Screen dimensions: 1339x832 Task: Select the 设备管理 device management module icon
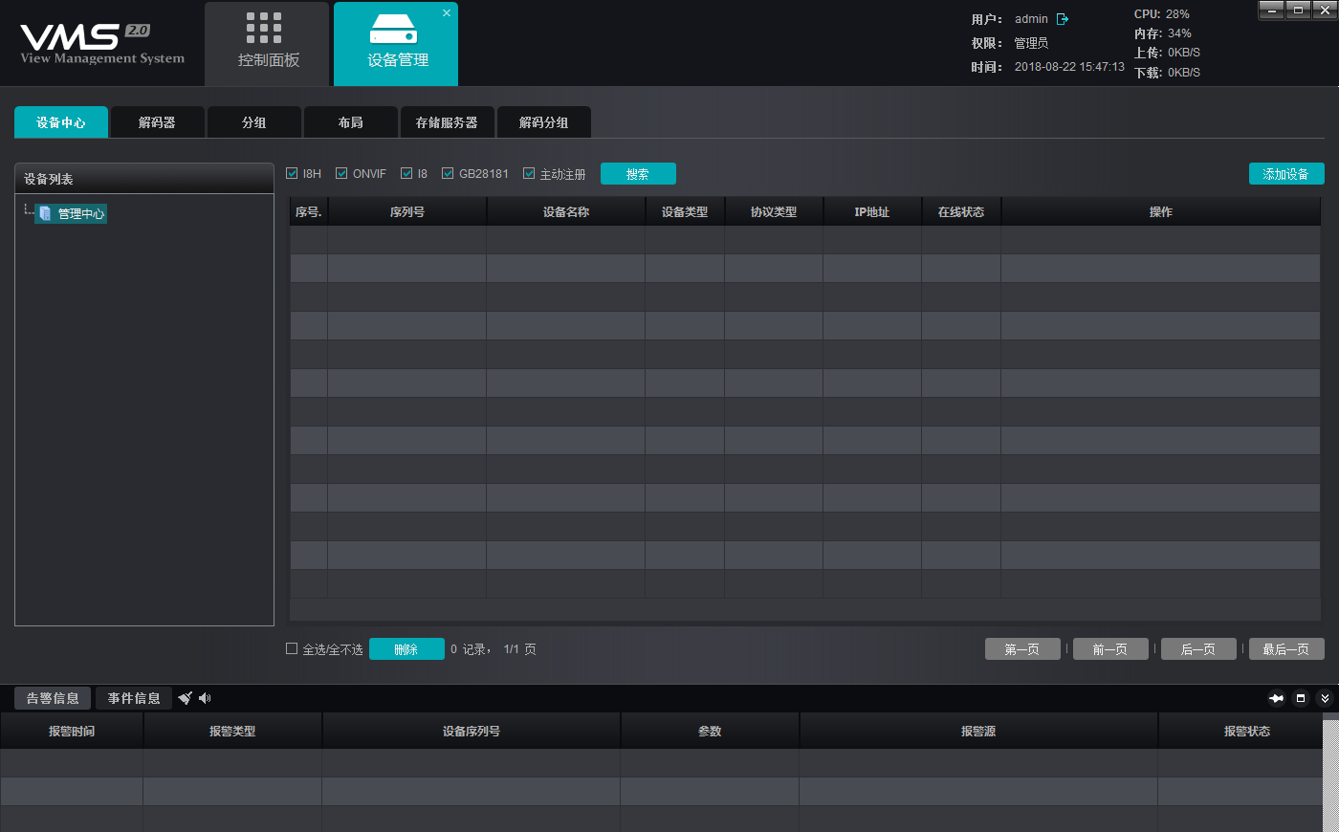393,29
